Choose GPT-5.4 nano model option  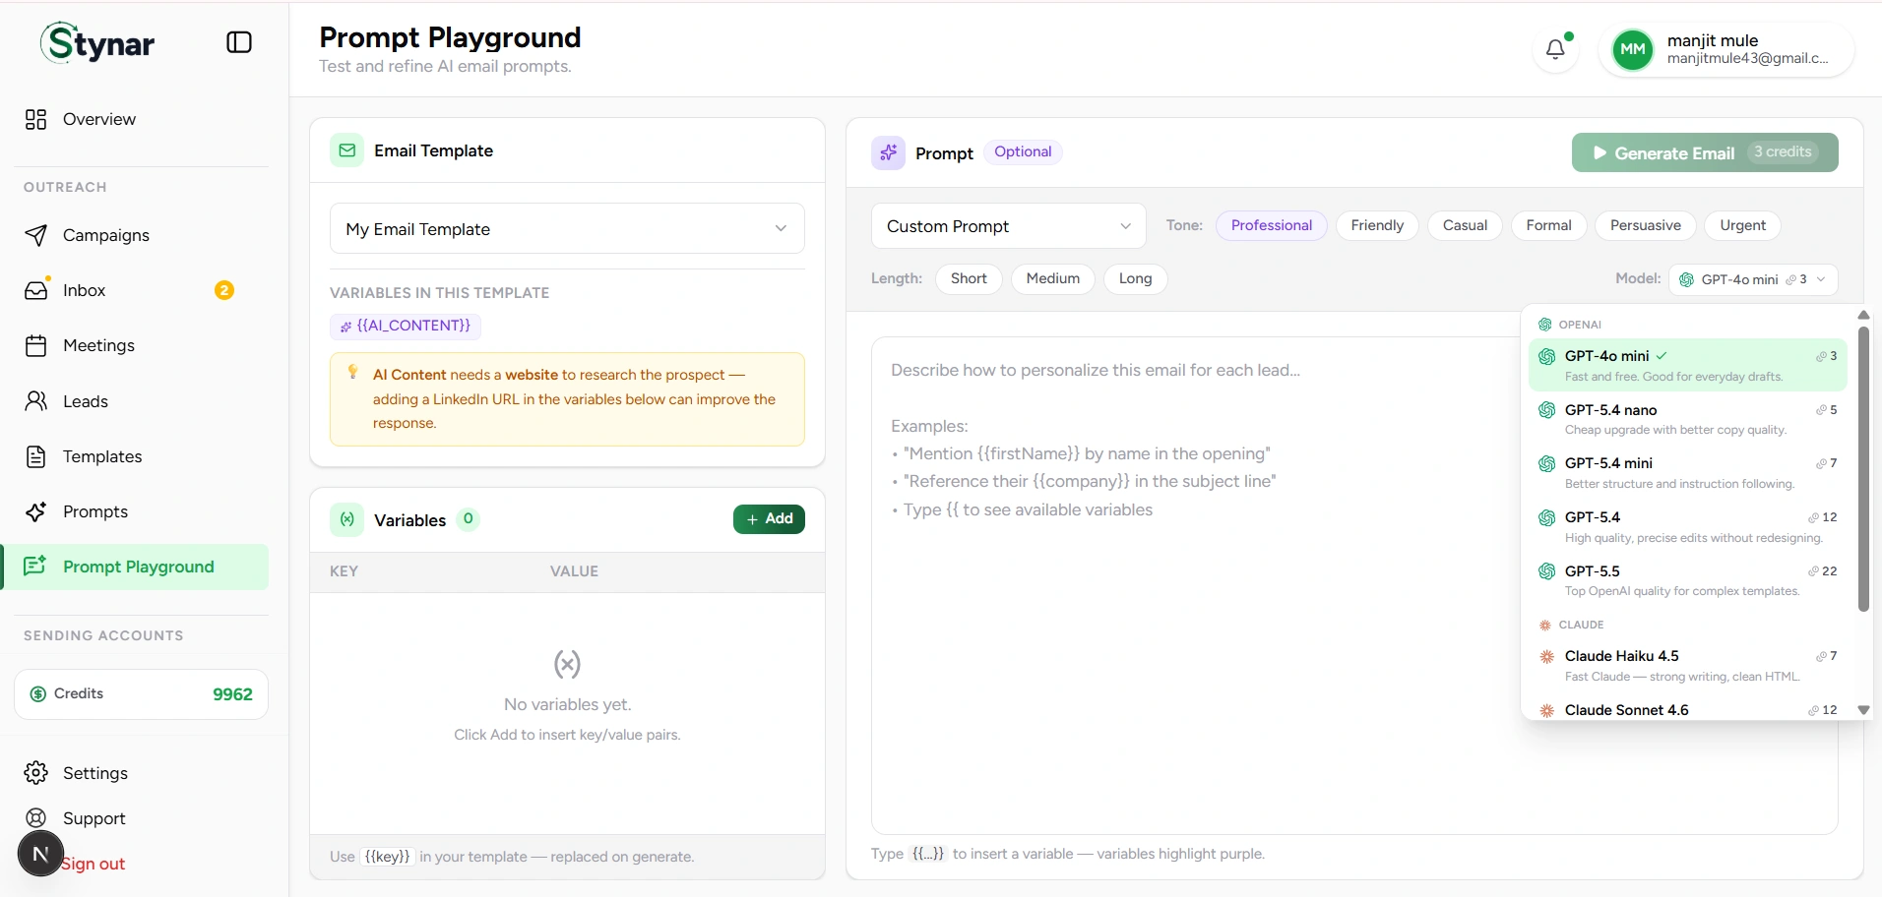click(x=1687, y=419)
